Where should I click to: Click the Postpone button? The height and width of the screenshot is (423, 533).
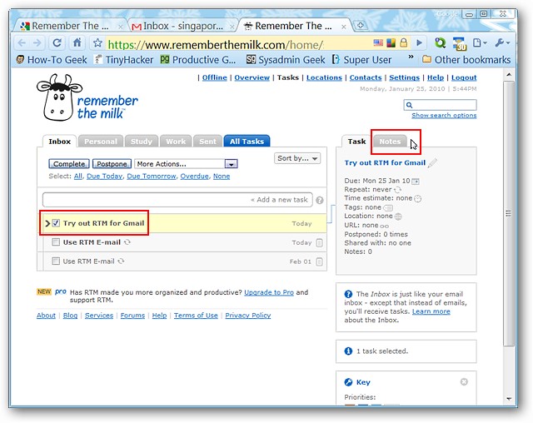[112, 164]
